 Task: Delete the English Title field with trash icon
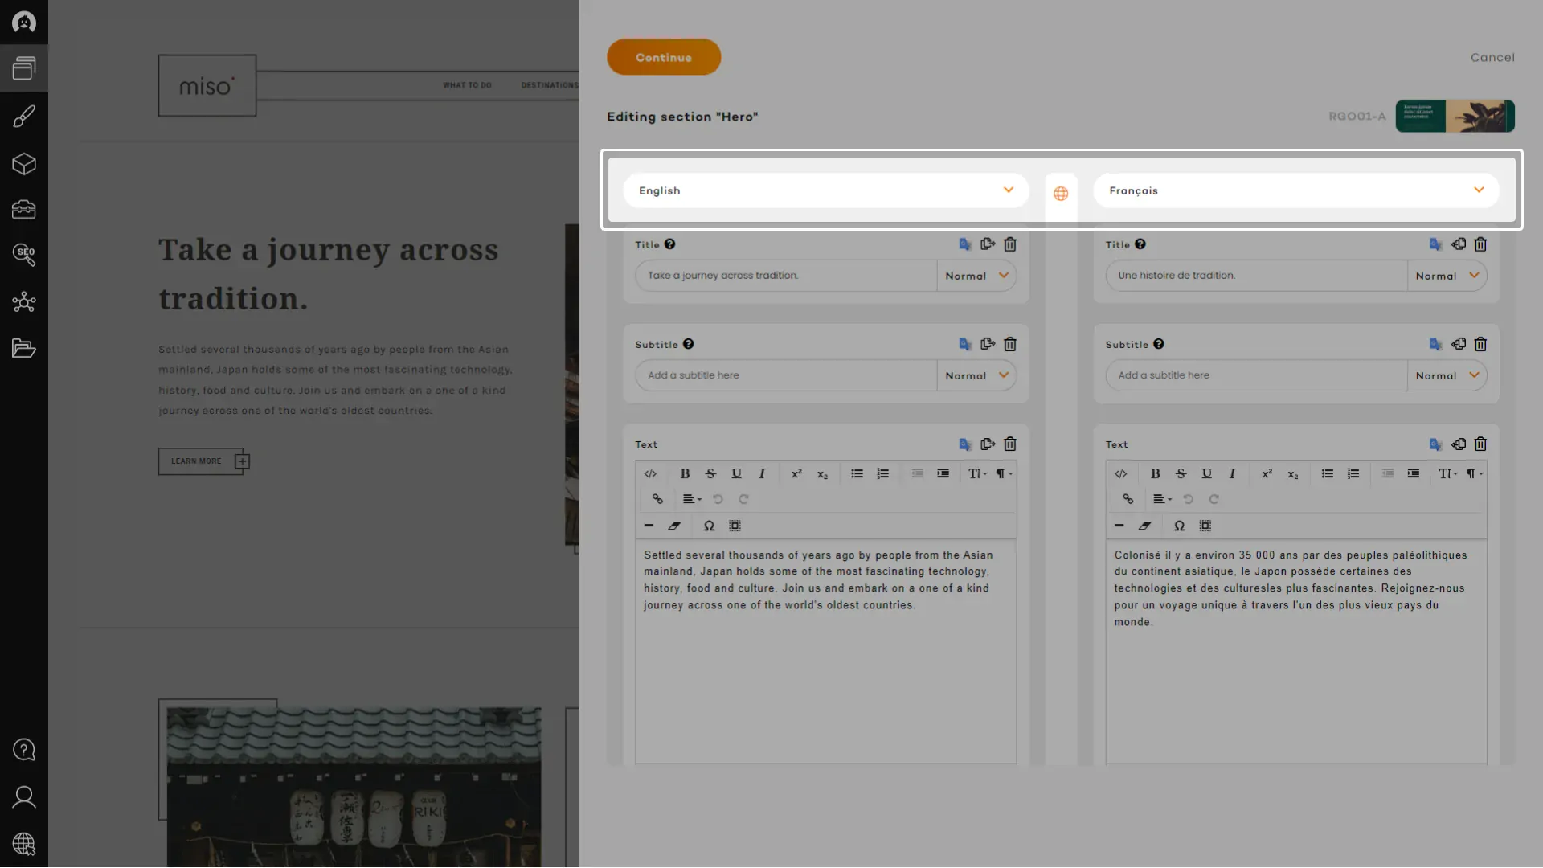1010,244
